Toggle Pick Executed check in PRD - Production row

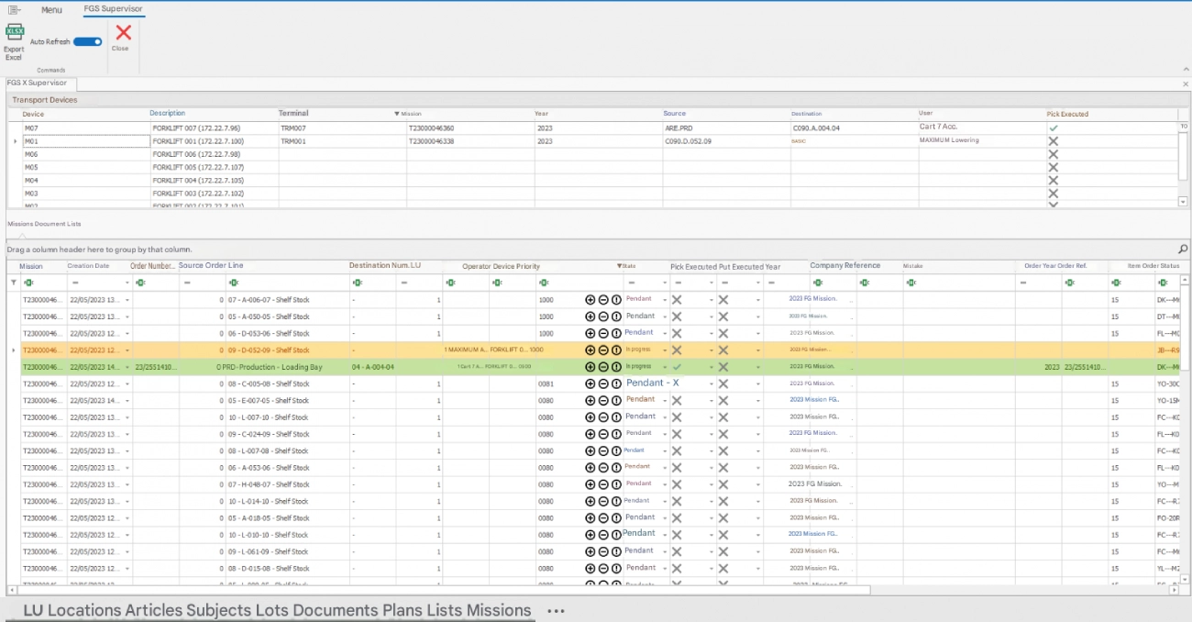tap(677, 367)
